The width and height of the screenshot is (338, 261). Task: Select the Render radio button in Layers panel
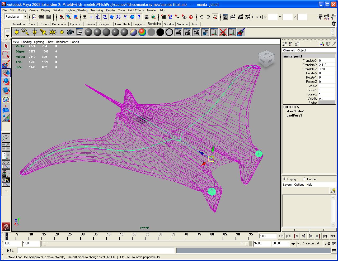(x=304, y=179)
